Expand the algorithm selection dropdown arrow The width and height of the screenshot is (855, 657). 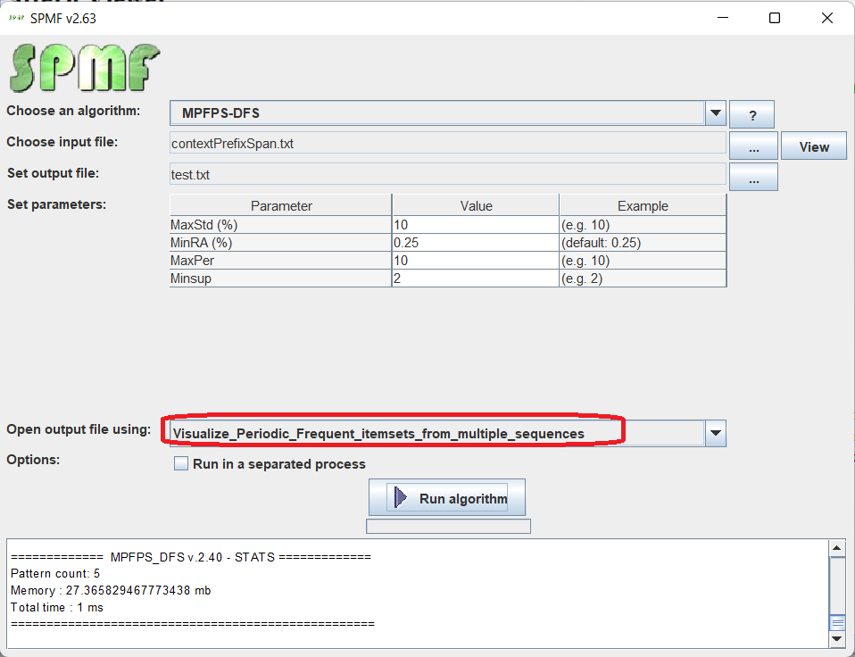715,113
